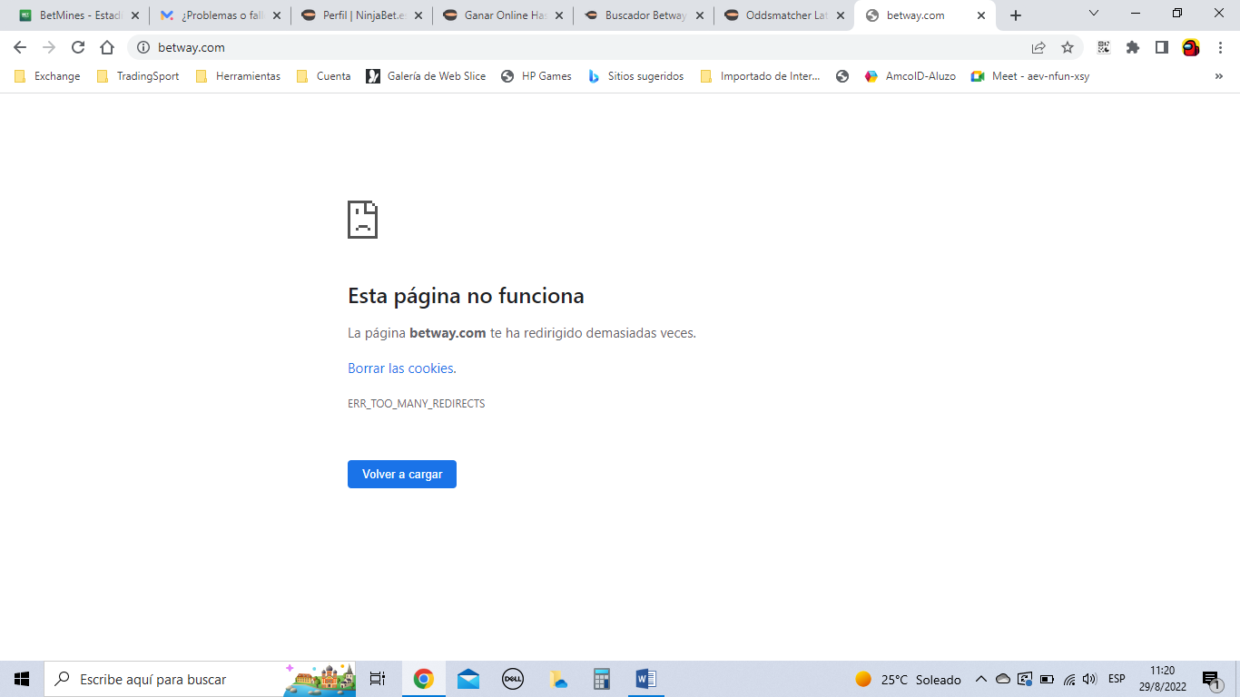Image resolution: width=1240 pixels, height=697 pixels.
Task: Open the Exchange bookmarks folder
Action: (x=47, y=76)
